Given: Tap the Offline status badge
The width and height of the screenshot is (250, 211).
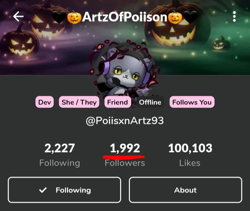Looking at the screenshot, I should (150, 102).
